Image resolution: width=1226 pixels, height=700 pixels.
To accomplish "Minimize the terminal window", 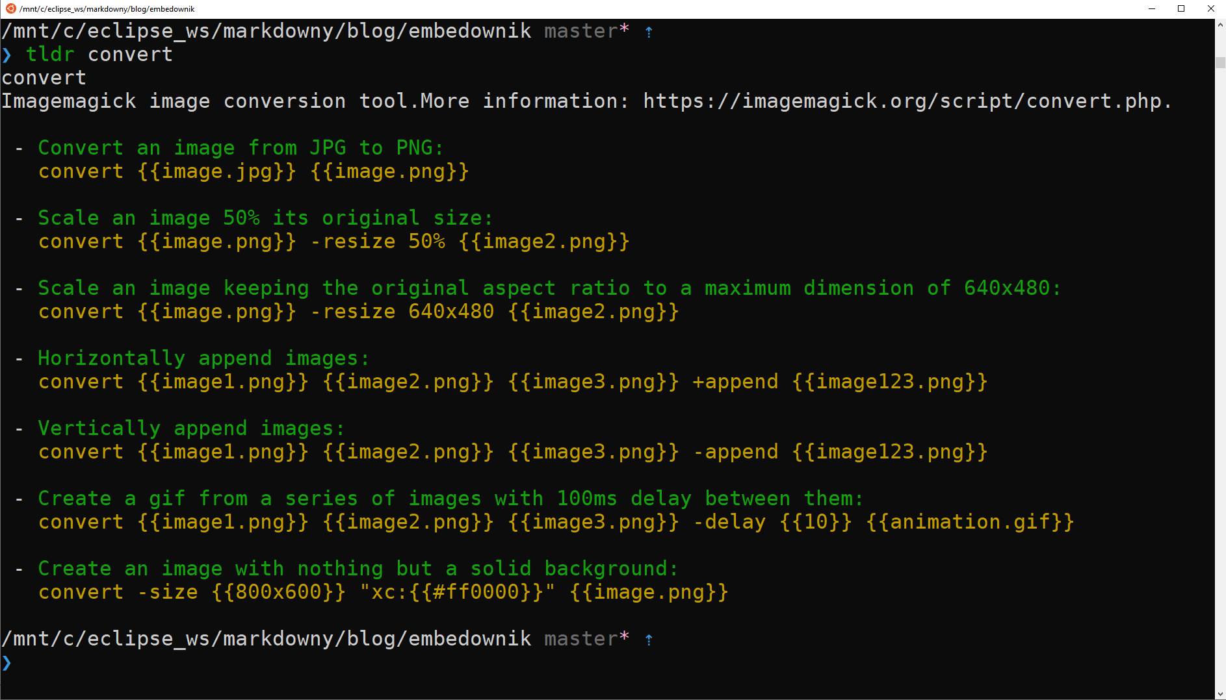I will pyautogui.click(x=1151, y=8).
